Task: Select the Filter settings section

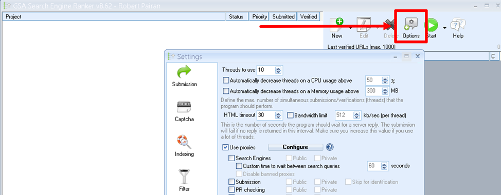Action: 184,180
